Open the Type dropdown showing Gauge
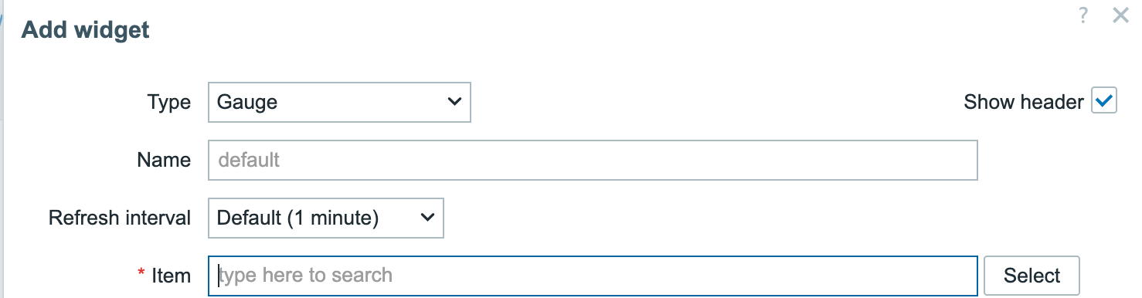Screen dimensions: 1142x298 pyautogui.click(x=339, y=102)
